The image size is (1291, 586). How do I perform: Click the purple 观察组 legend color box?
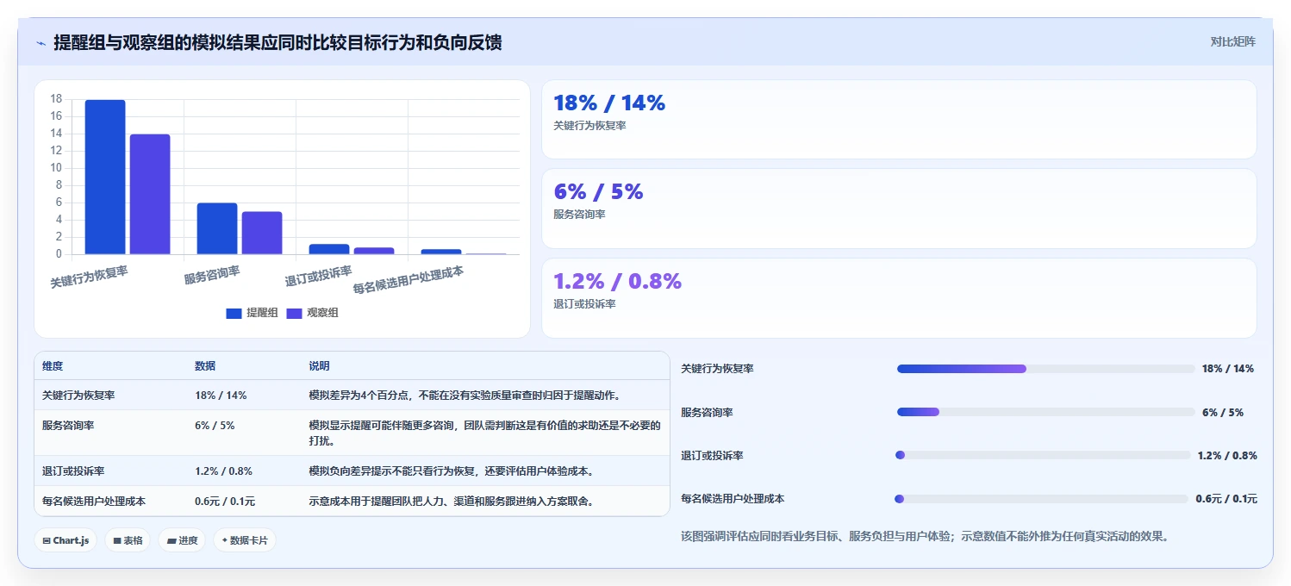[295, 313]
